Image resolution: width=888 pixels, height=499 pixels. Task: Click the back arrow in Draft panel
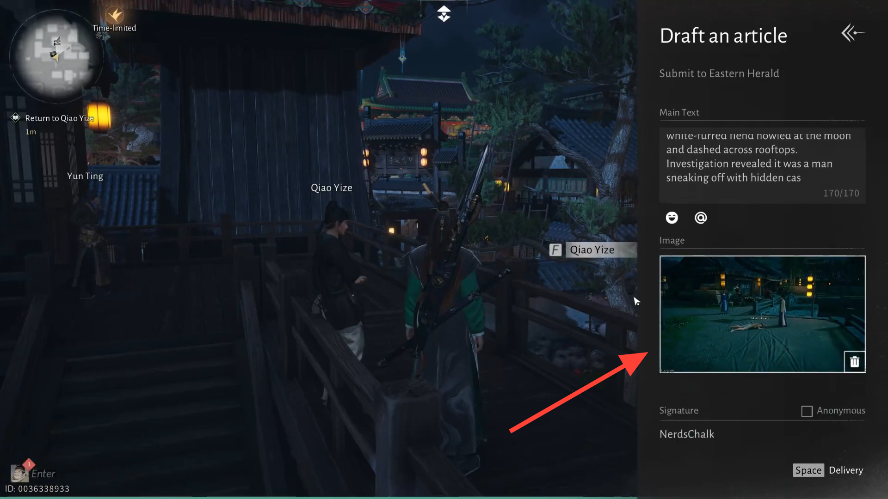(x=852, y=33)
